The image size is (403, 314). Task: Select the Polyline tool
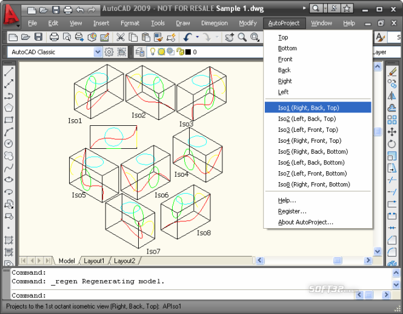tap(8, 96)
